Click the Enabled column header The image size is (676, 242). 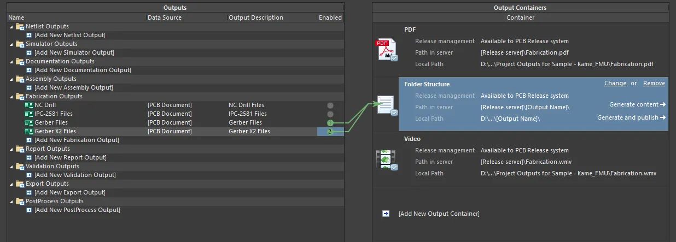click(x=330, y=17)
